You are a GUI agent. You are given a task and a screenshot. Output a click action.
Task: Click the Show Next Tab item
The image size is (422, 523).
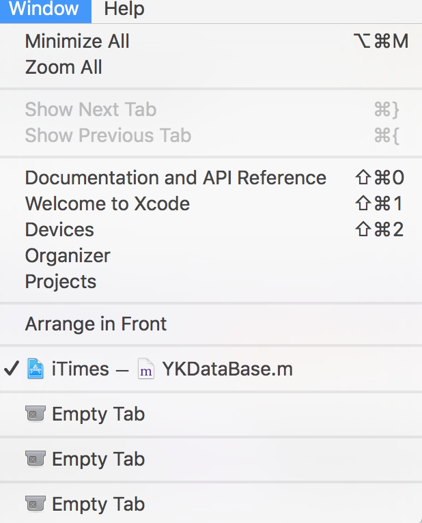(x=91, y=110)
